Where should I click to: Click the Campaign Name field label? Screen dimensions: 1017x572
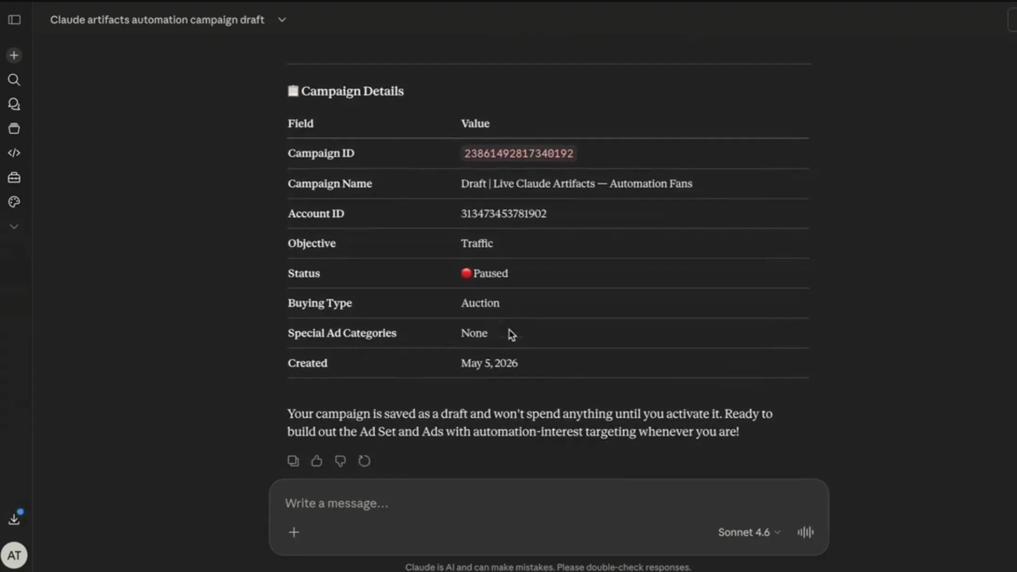pyautogui.click(x=330, y=184)
